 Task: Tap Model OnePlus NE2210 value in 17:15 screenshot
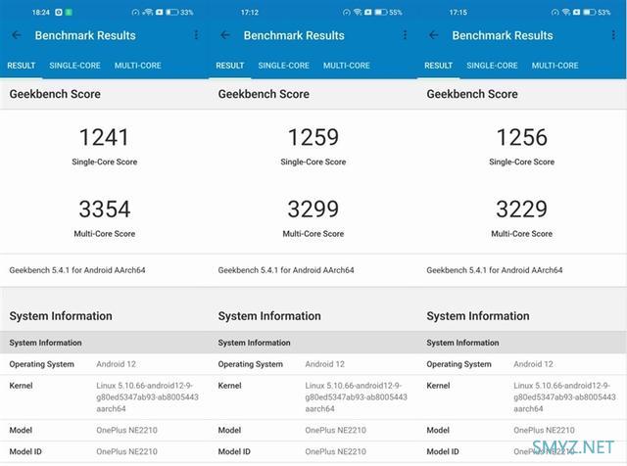click(545, 430)
